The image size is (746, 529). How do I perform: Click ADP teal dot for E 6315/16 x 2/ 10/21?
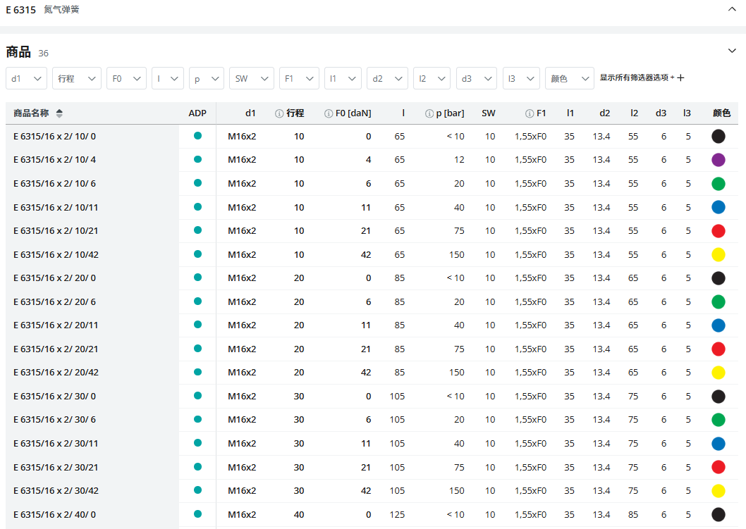tap(197, 230)
